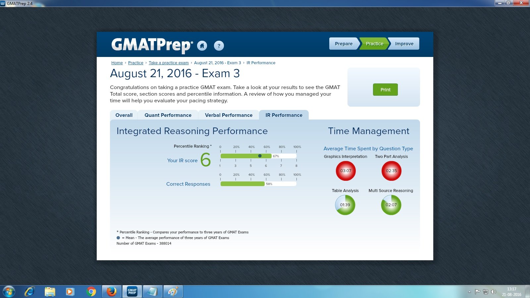Select the Overall tab

(124, 115)
